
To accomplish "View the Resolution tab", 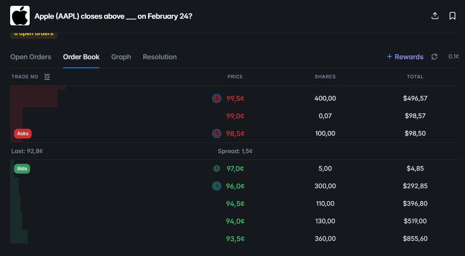I will [x=160, y=57].
